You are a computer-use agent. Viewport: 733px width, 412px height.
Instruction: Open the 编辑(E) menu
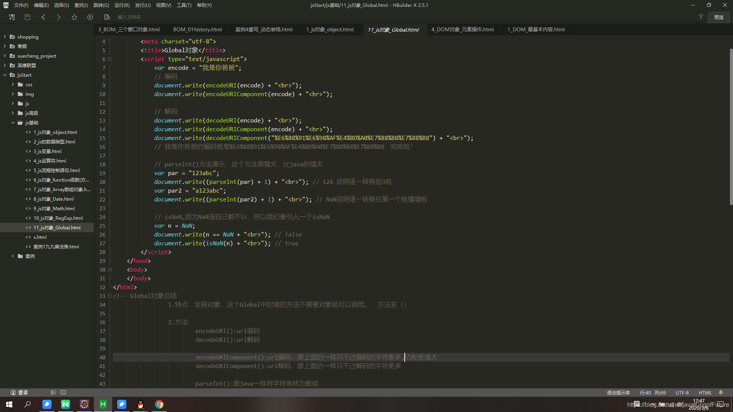(41, 5)
